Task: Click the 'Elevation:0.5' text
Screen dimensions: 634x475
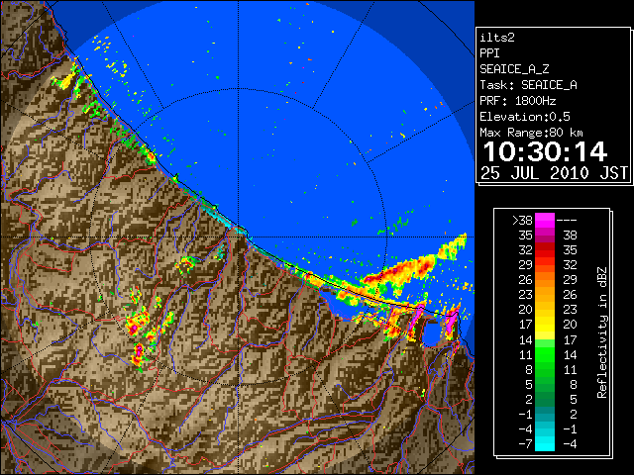Action: 525,117
